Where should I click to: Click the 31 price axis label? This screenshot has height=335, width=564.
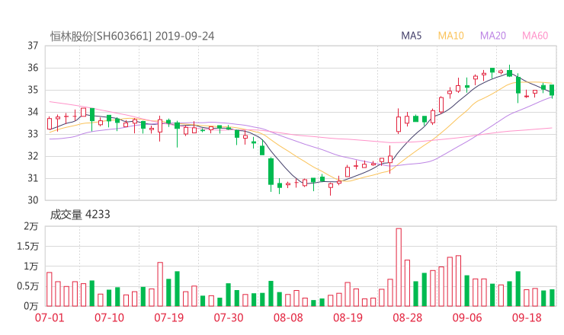33,178
